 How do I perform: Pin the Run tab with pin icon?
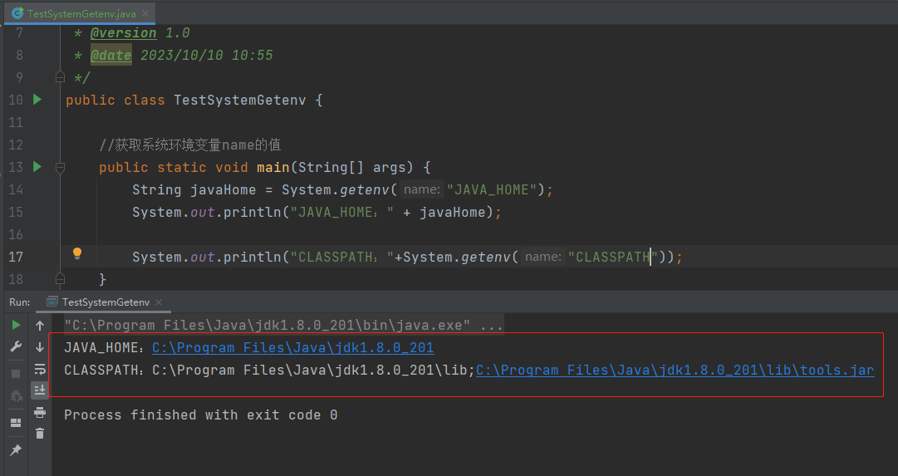(x=16, y=450)
